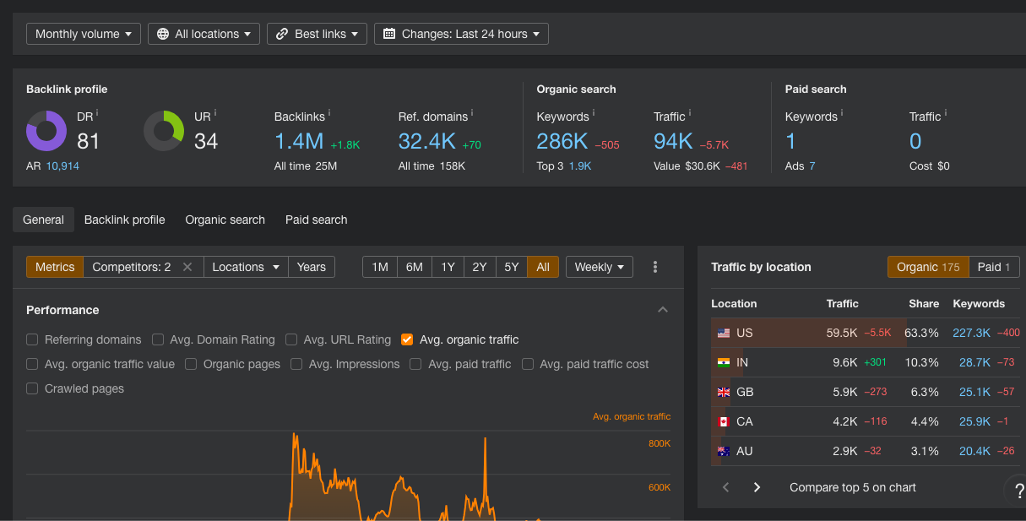Enable the Organic pages checkbox
Screen dimensions: 1026x521
pyautogui.click(x=191, y=364)
